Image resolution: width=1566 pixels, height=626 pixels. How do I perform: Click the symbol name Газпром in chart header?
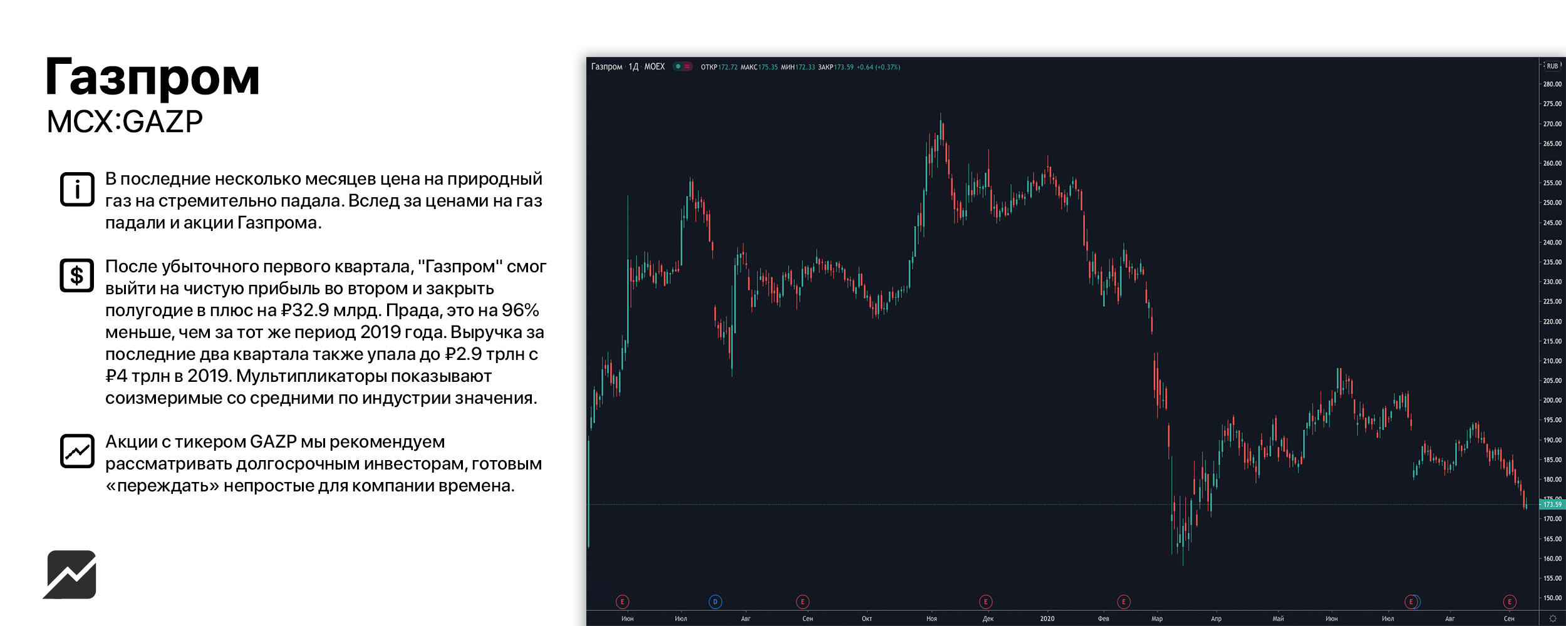coord(606,66)
